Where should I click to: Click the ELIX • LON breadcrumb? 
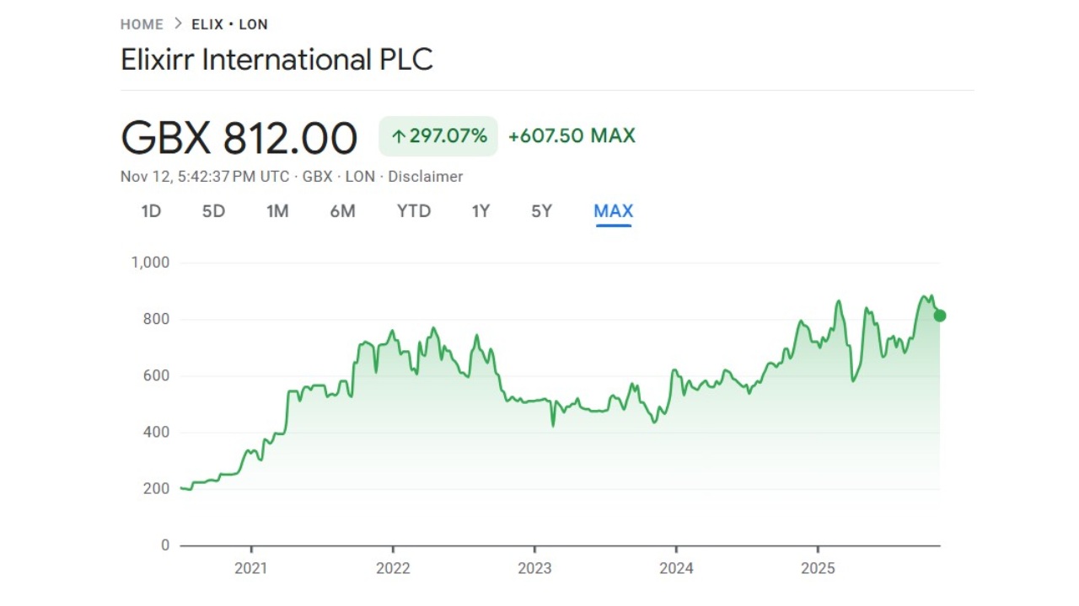point(229,24)
